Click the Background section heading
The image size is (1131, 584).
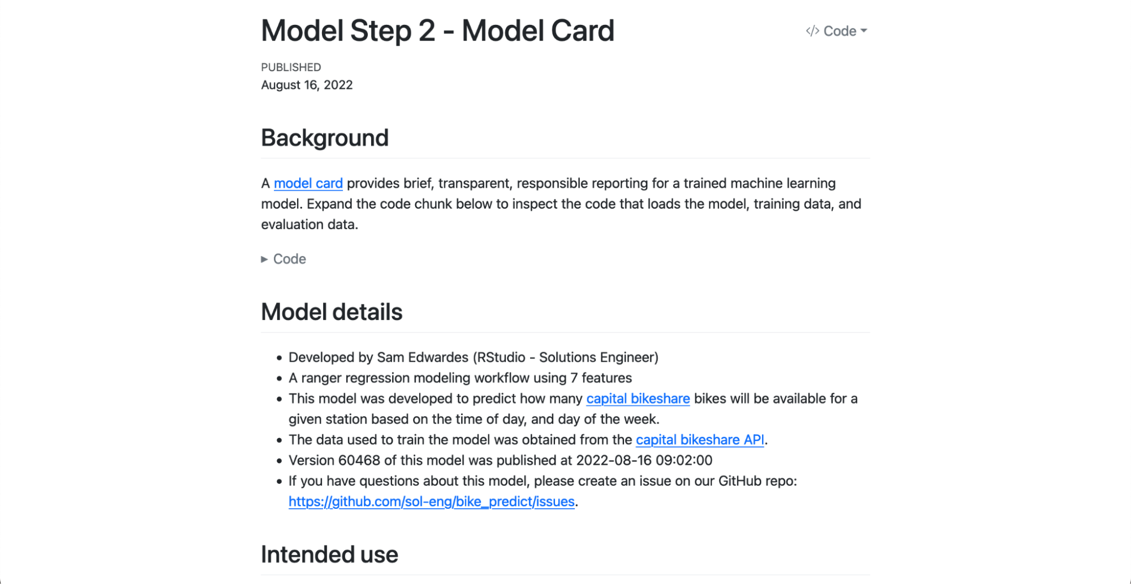tap(325, 138)
